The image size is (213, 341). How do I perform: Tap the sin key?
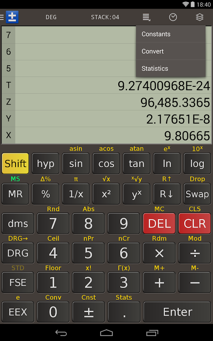(x=76, y=164)
